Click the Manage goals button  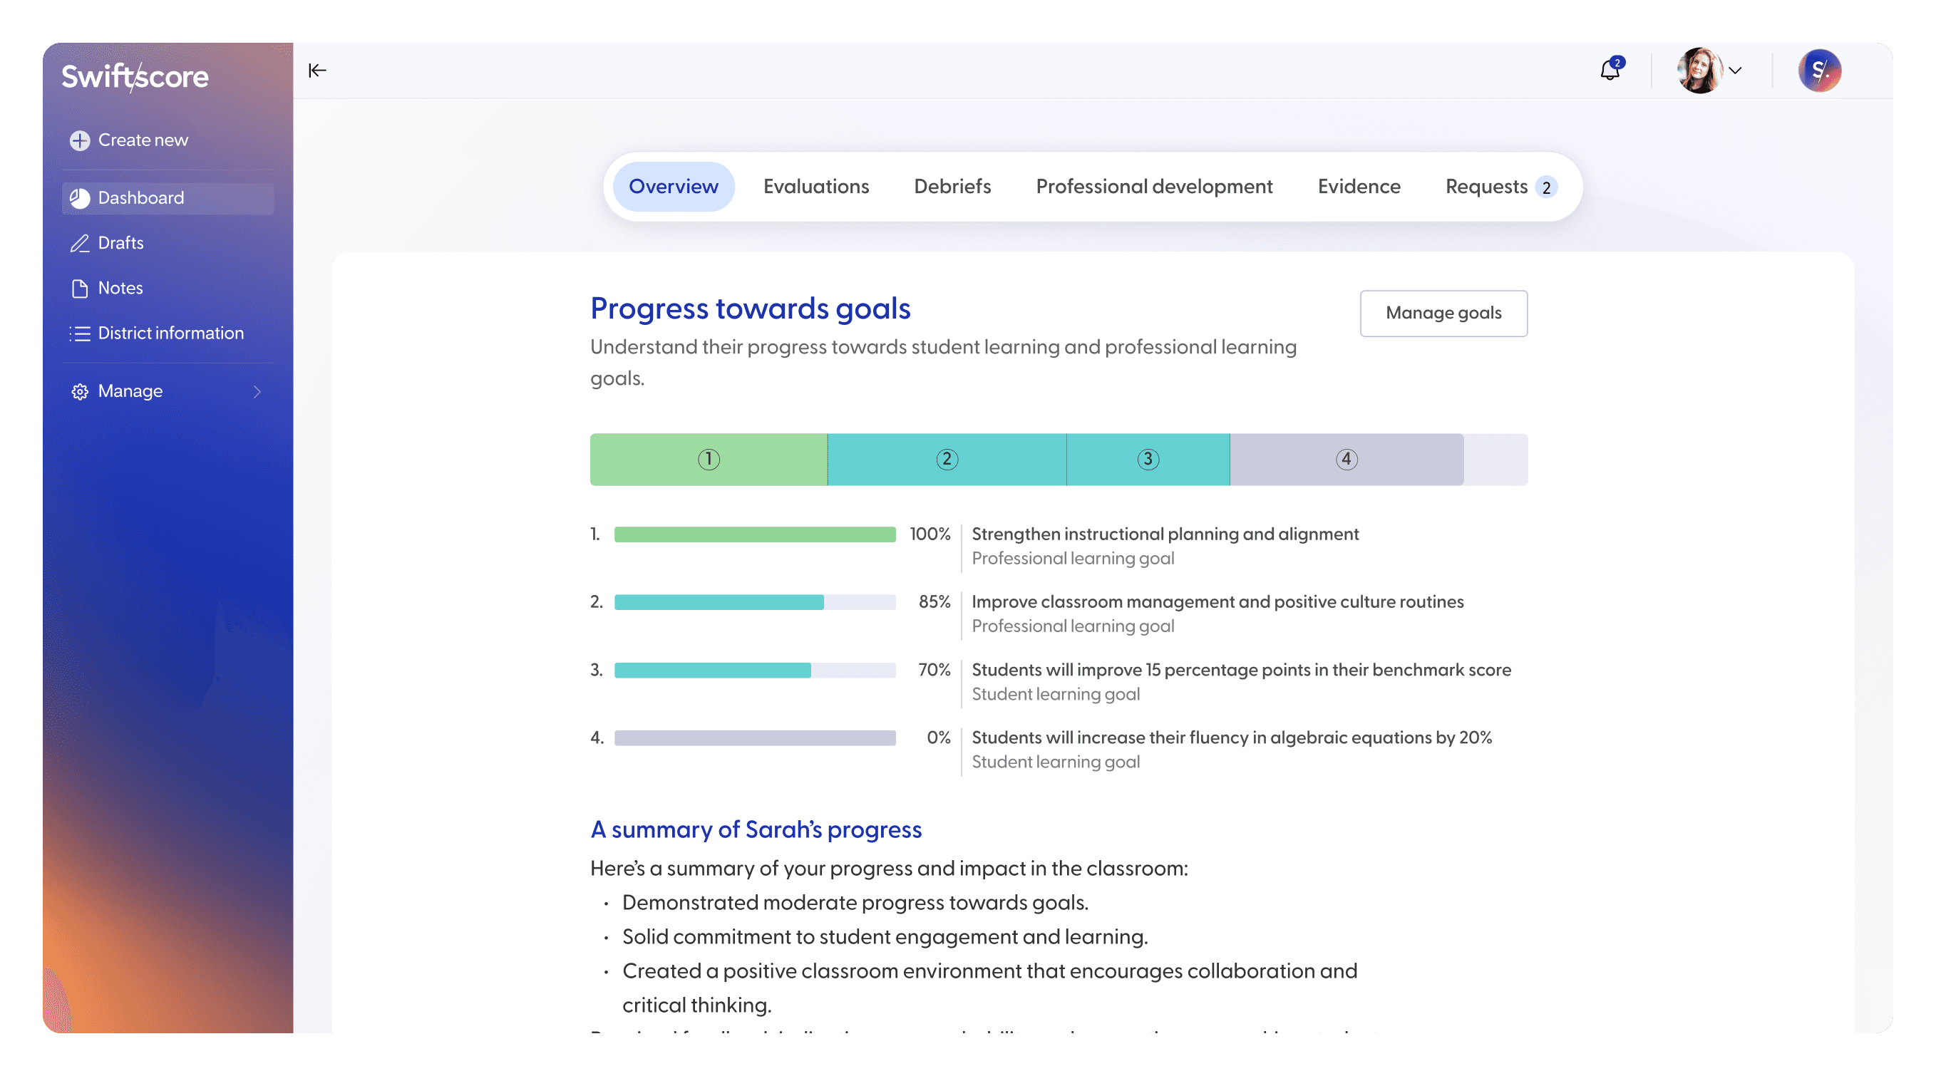click(1443, 314)
